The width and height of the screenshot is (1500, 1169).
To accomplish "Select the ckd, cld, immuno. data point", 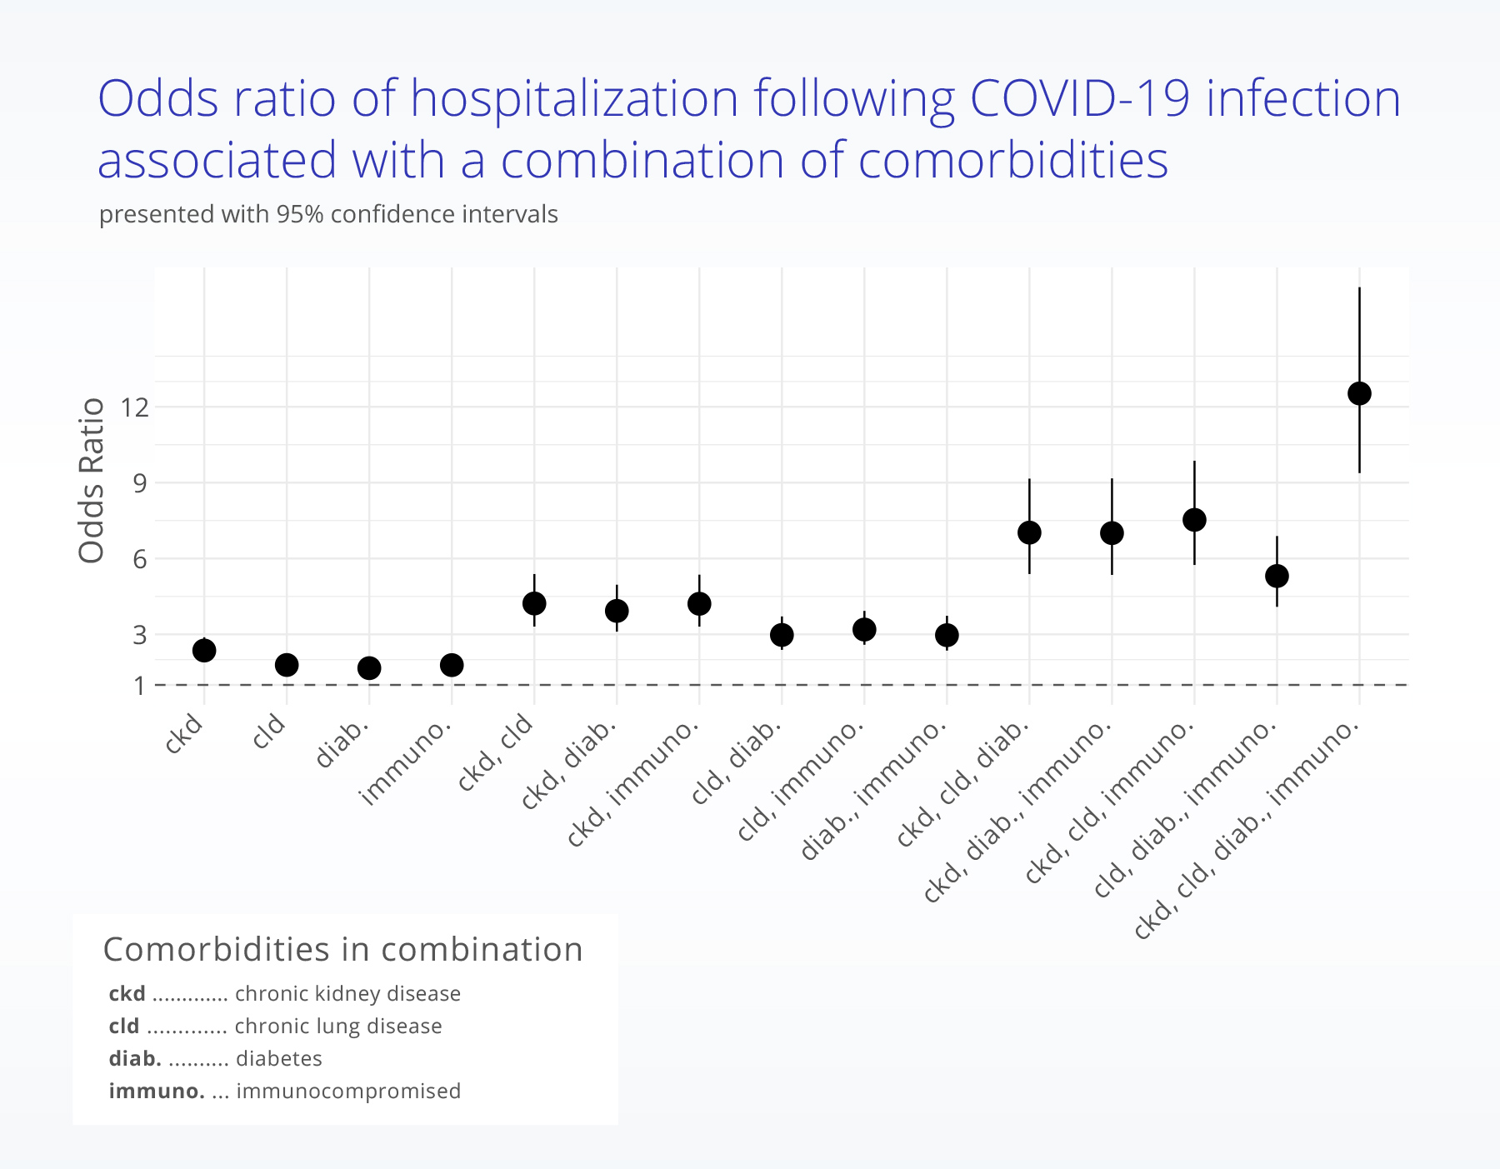I will (x=1194, y=520).
